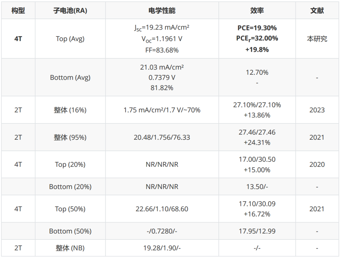The image size is (340, 258).
Task: Select the 整体 (95%) cell
Action: click(x=70, y=137)
